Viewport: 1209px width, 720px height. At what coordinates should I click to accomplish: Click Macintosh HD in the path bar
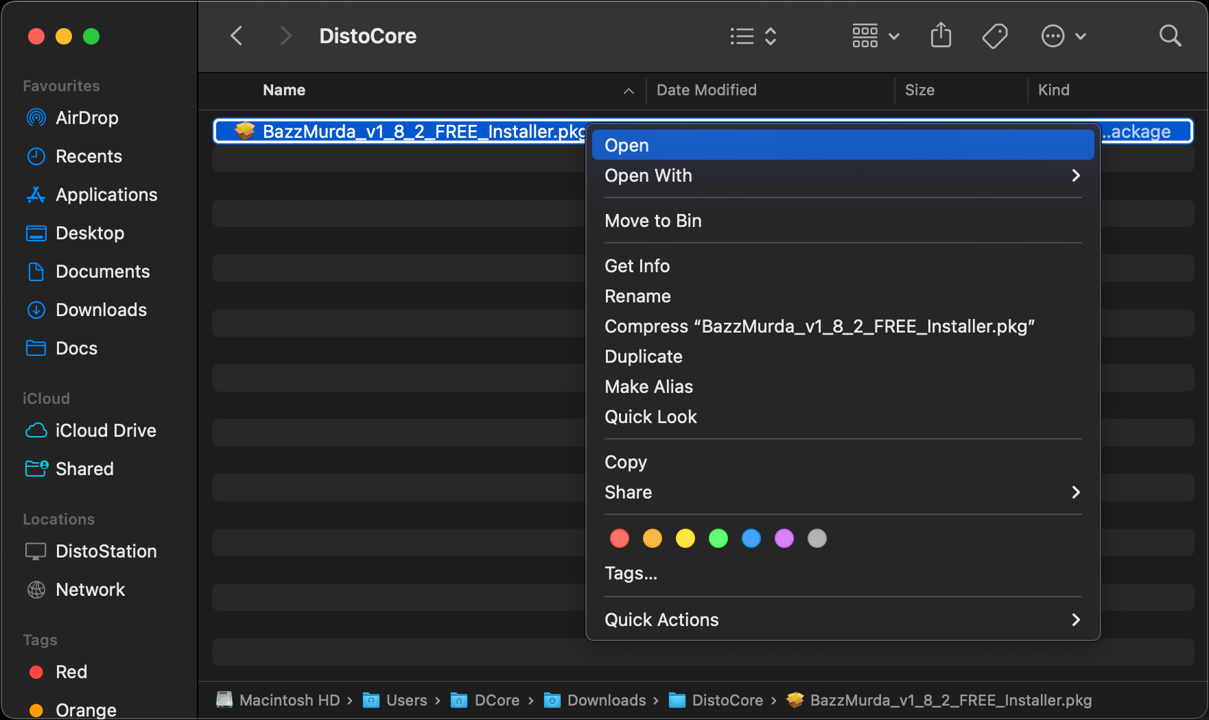[279, 700]
